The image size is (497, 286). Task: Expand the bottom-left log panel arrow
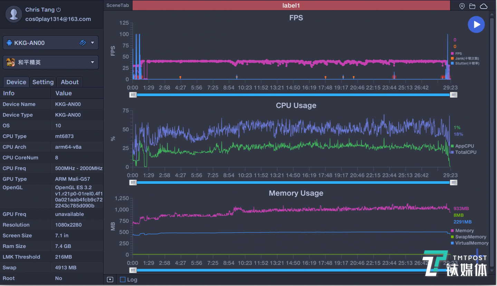click(x=110, y=279)
